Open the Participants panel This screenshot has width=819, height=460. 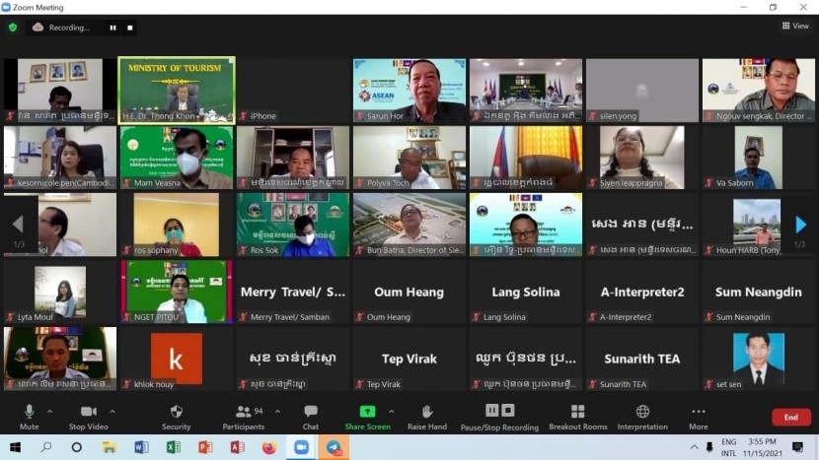pyautogui.click(x=242, y=416)
